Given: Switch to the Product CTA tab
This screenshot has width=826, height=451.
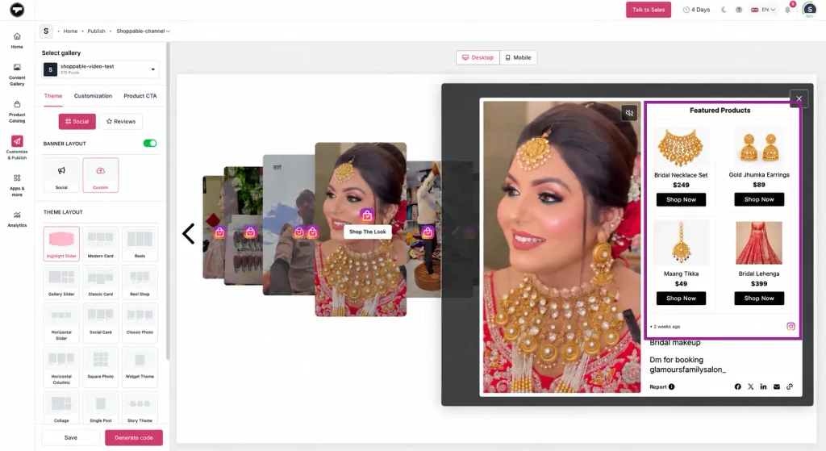Looking at the screenshot, I should [140, 96].
